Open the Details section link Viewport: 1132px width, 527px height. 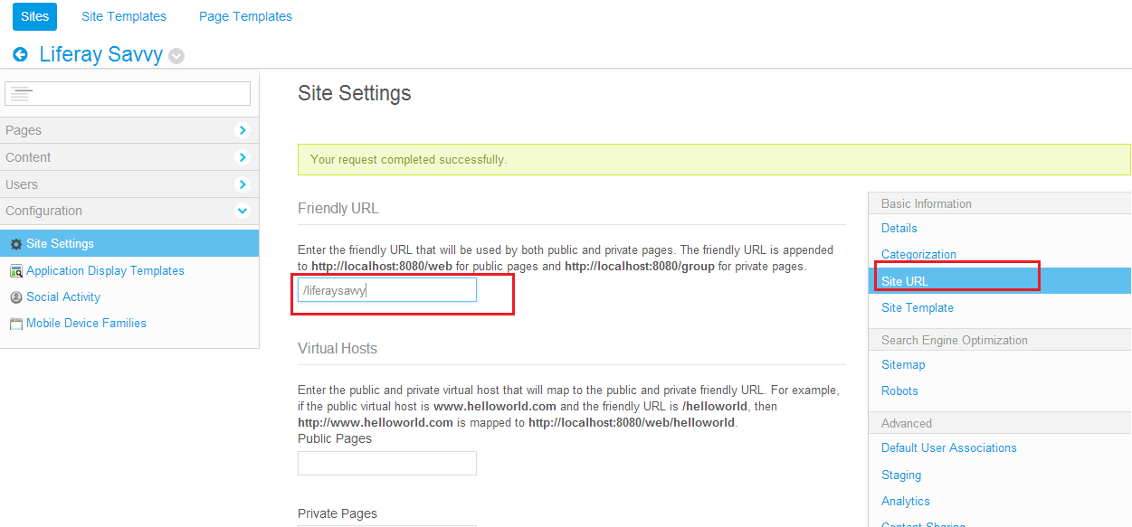click(899, 228)
